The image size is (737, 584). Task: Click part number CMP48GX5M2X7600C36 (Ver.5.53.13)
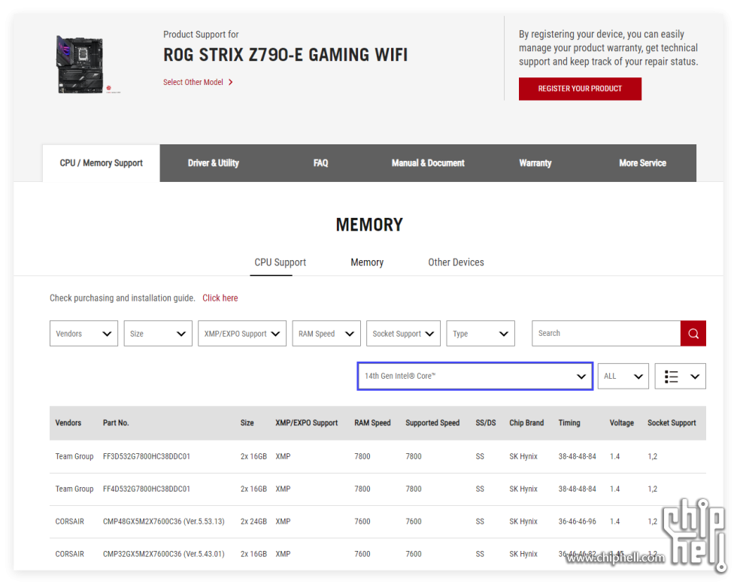tap(164, 522)
